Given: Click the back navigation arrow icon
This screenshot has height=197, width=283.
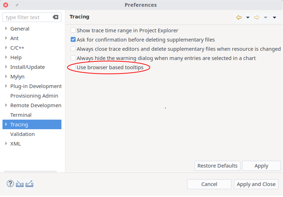Looking at the screenshot, I should tap(239, 17).
